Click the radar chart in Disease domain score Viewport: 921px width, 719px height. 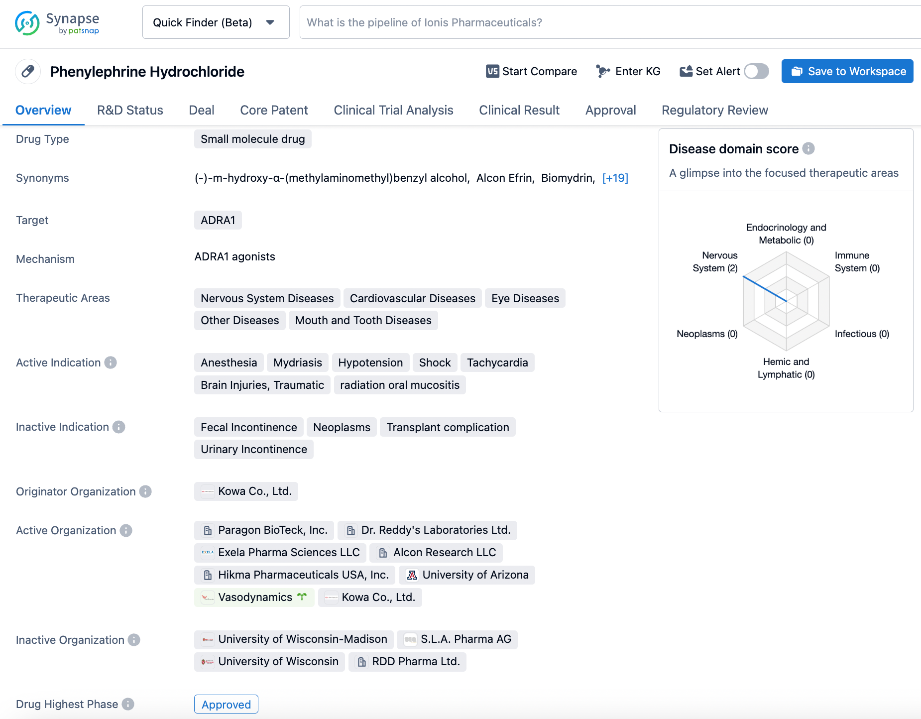click(786, 301)
